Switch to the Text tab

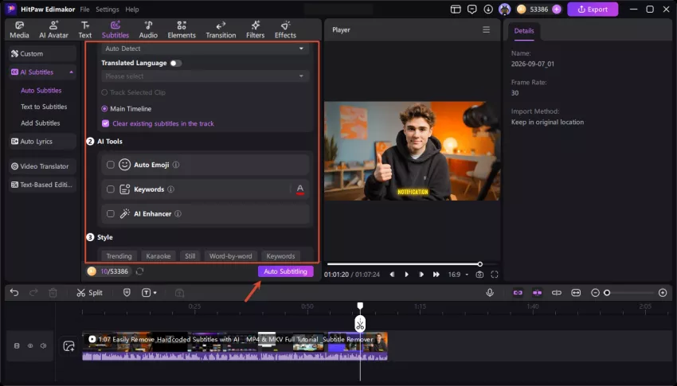(x=85, y=29)
